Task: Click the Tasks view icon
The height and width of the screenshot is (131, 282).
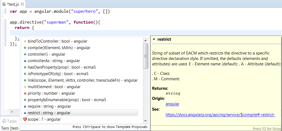Action: [x=4, y=121]
